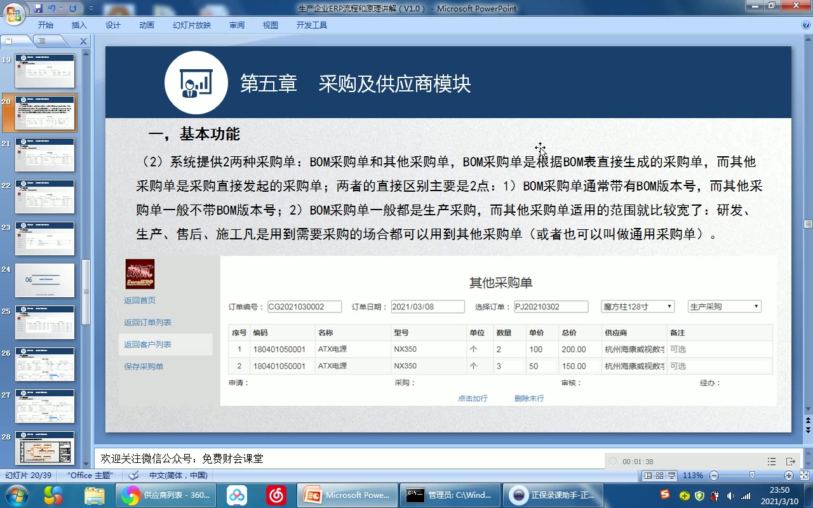Open the 生产采购 dropdown
The width and height of the screenshot is (813, 508).
[756, 306]
